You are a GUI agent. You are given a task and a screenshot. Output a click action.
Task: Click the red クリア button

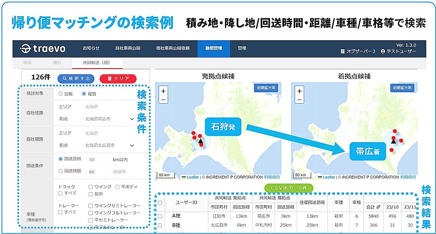click(x=118, y=79)
